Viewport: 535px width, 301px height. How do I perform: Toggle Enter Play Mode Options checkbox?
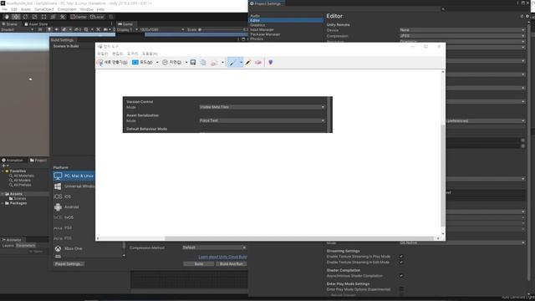tap(401, 289)
